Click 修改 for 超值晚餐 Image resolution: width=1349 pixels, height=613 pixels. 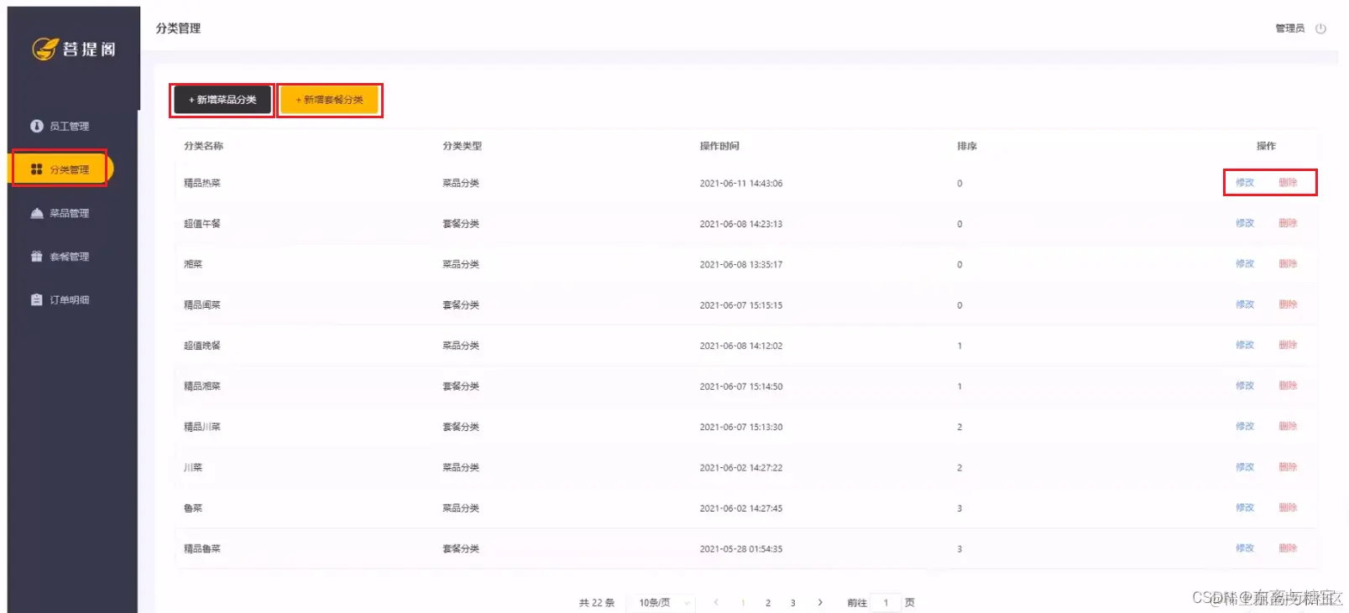click(1245, 345)
